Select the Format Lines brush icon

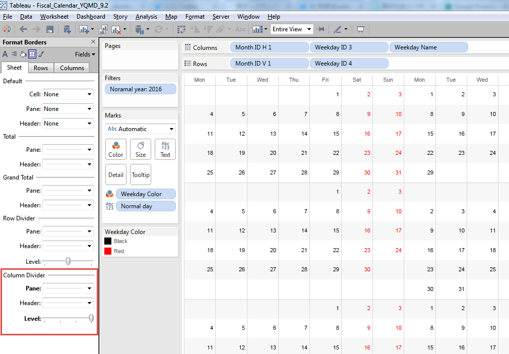click(41, 54)
